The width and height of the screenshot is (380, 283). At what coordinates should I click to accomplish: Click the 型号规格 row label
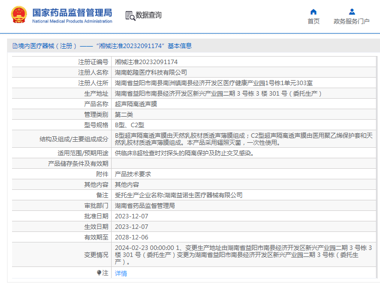tap(96, 125)
